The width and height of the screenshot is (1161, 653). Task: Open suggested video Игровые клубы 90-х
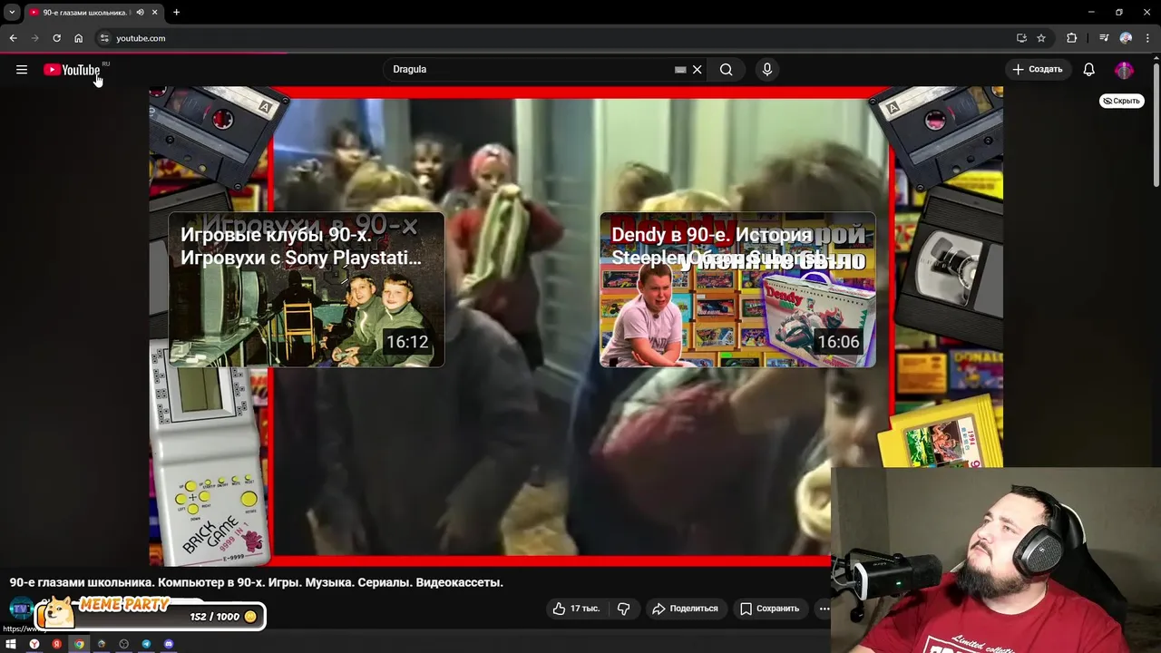[307, 289]
